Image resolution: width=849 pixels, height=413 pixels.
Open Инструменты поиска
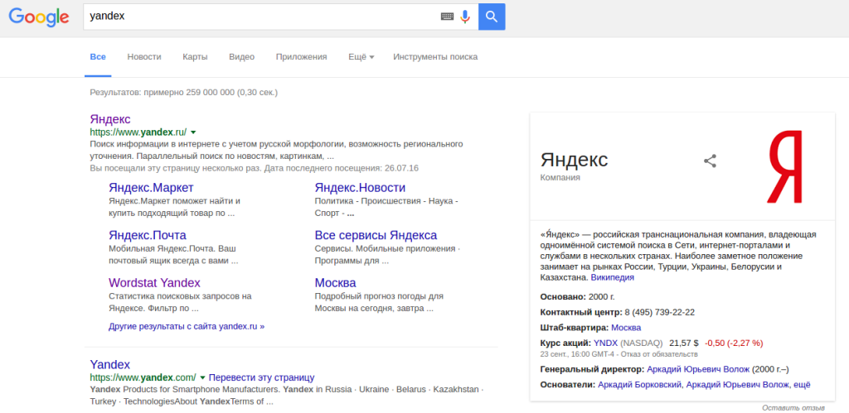(435, 57)
